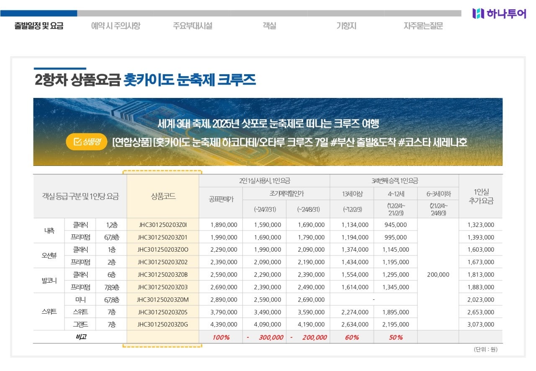Screen dimensions: 536x371
Task: Click the checkmark icon in 상품명 badge
Action: point(77,142)
